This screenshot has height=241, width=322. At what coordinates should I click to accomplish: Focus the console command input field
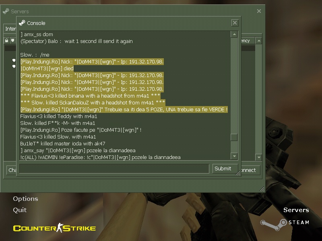(115, 169)
